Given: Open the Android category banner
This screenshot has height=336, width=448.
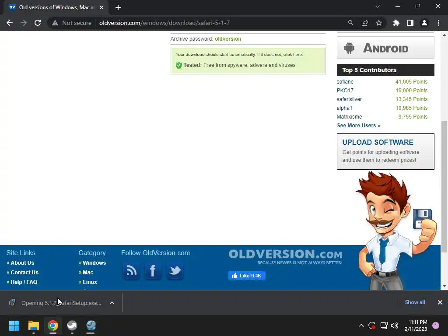Looking at the screenshot, I should [385, 48].
